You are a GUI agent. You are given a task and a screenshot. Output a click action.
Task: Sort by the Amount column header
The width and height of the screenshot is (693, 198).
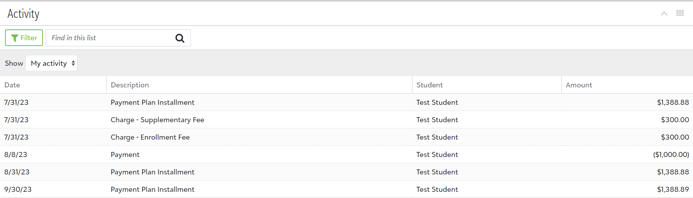579,85
